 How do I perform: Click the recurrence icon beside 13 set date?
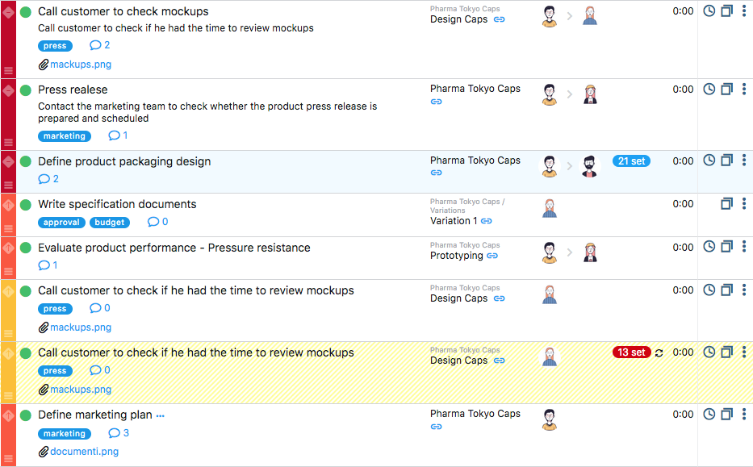tap(659, 353)
